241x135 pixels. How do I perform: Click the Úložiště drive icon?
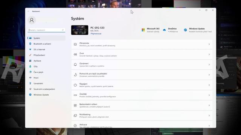tap(75, 95)
